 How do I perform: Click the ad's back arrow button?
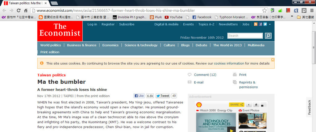(249, 105)
